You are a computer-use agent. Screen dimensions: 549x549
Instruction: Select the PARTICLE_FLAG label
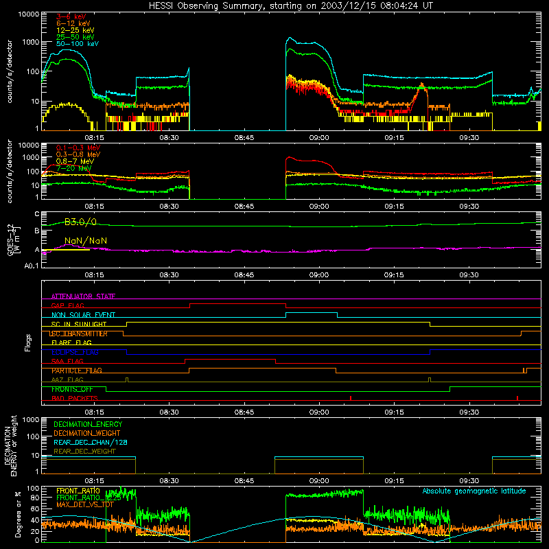tap(77, 371)
